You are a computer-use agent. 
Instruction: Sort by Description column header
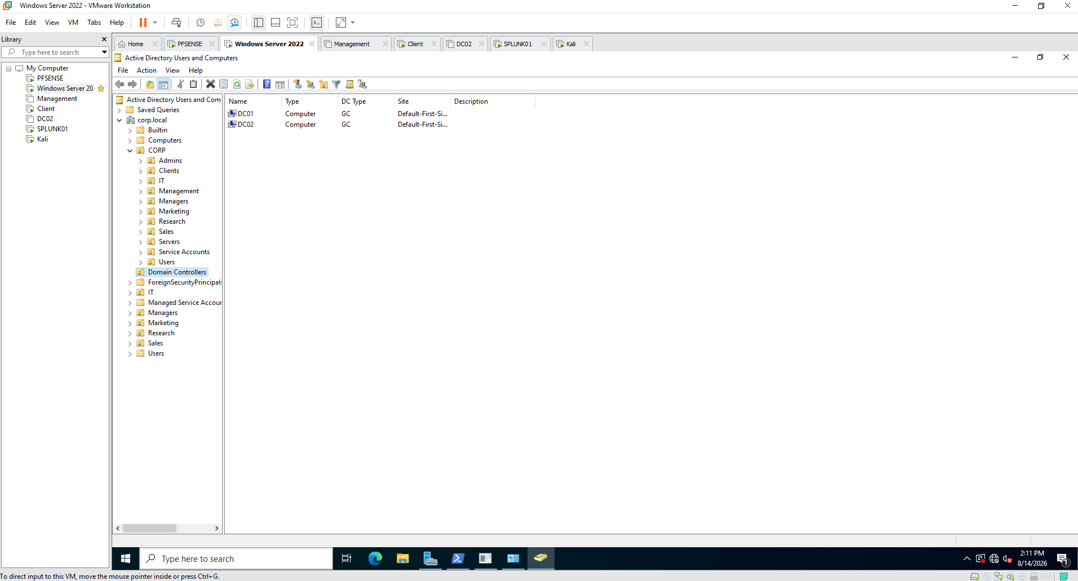493,101
